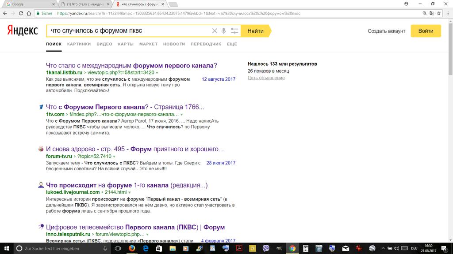Click the volume speaker tray icon
Image resolution: width=453 pixels, height=254 pixels.
(396, 248)
